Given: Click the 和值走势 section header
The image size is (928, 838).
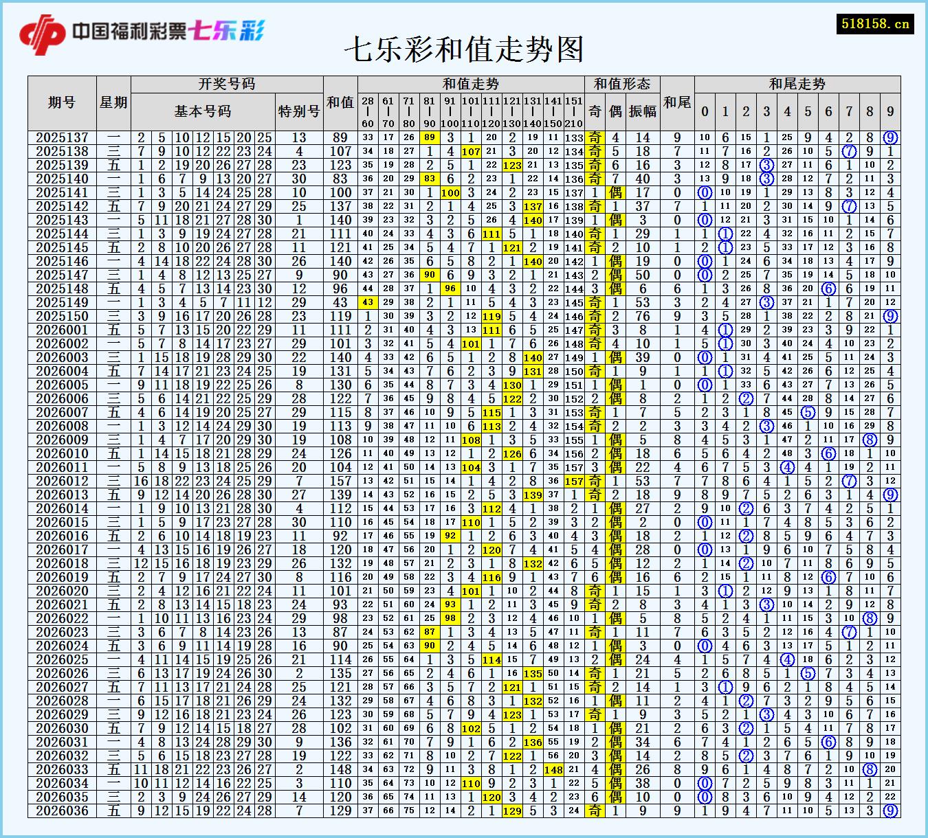Looking at the screenshot, I should click(x=471, y=84).
